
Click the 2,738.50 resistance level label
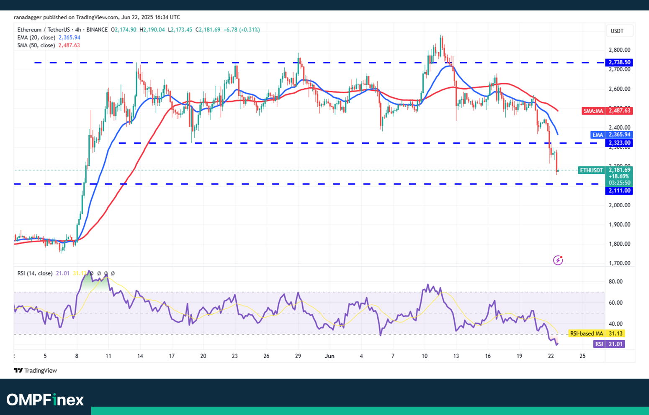tap(619, 62)
